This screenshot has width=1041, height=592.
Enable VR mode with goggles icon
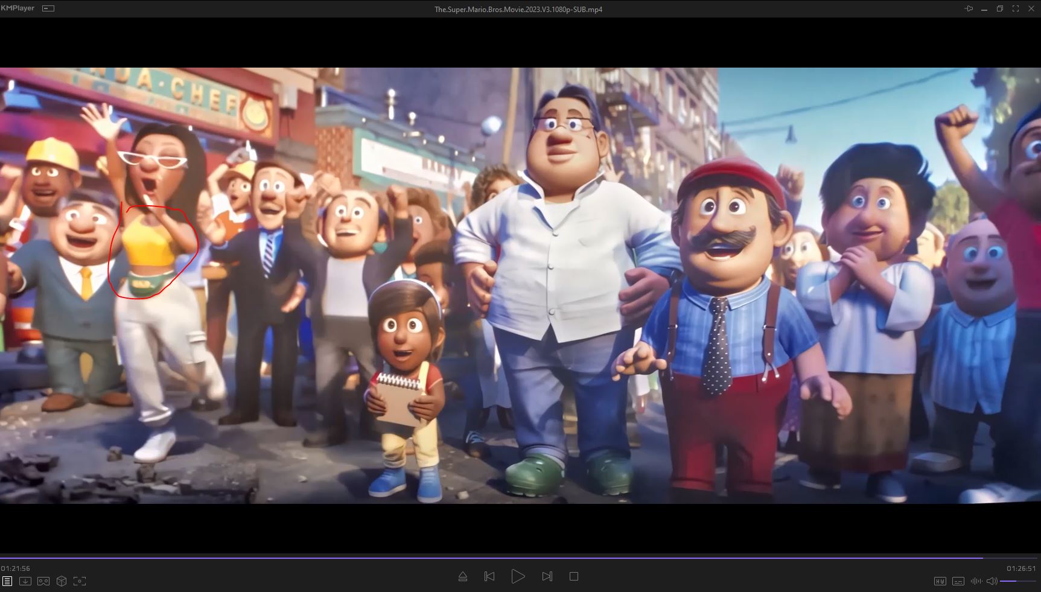[43, 581]
